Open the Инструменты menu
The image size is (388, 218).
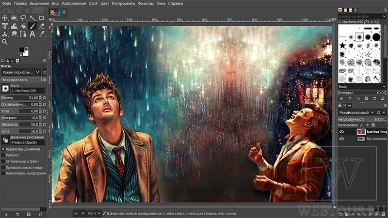coord(123,3)
